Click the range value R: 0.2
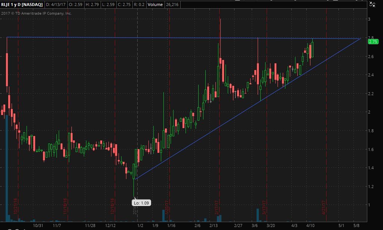The width and height of the screenshot is (383, 230). (x=139, y=4)
